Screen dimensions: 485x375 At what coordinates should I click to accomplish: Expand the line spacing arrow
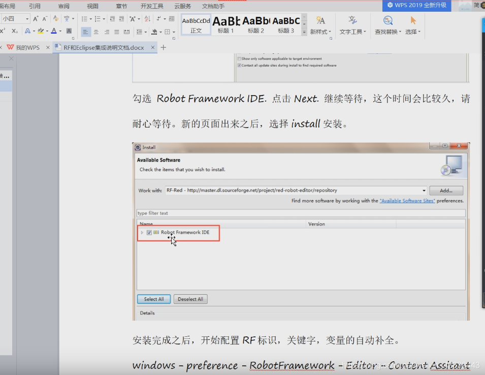[x=145, y=32]
